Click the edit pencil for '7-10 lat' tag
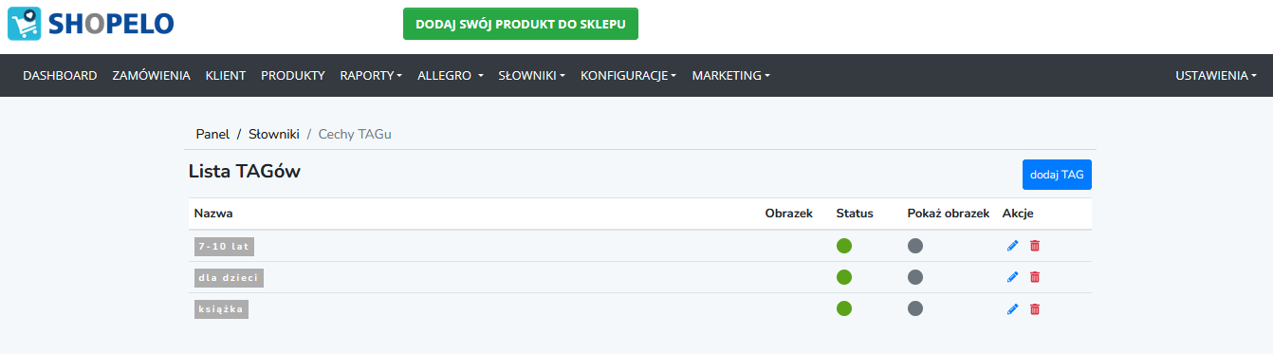The width and height of the screenshot is (1273, 354). point(1012,246)
